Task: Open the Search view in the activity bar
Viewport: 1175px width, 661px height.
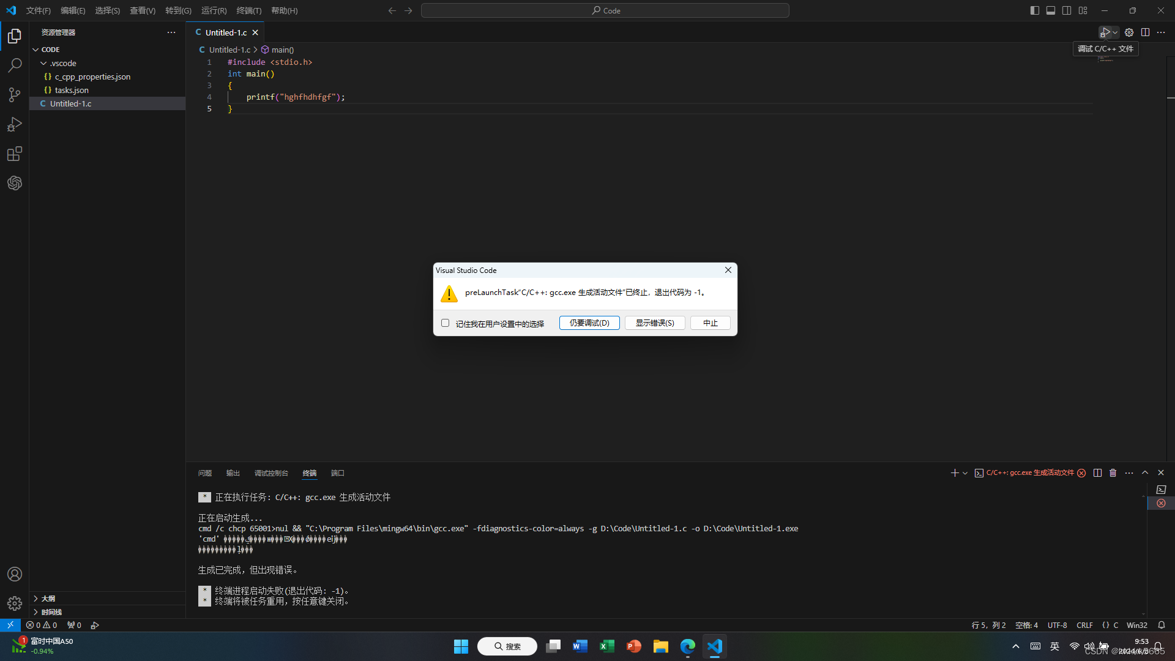Action: pos(15,65)
